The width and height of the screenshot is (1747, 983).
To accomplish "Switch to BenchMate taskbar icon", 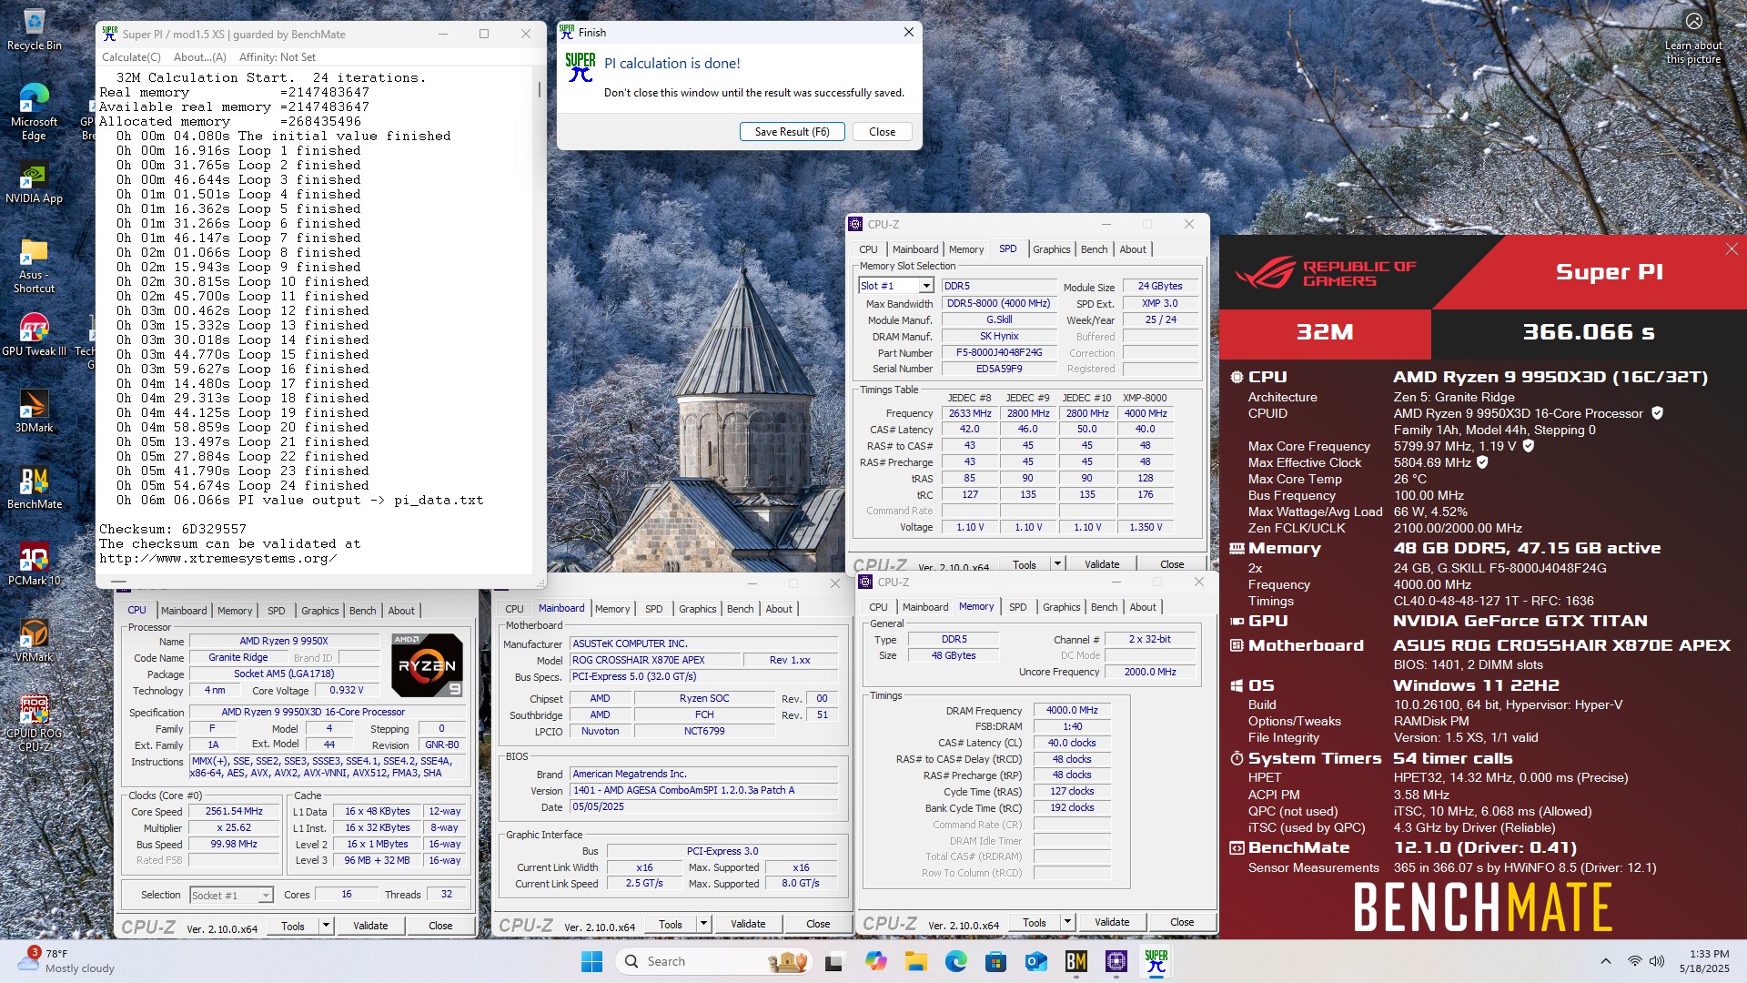I will (1075, 961).
